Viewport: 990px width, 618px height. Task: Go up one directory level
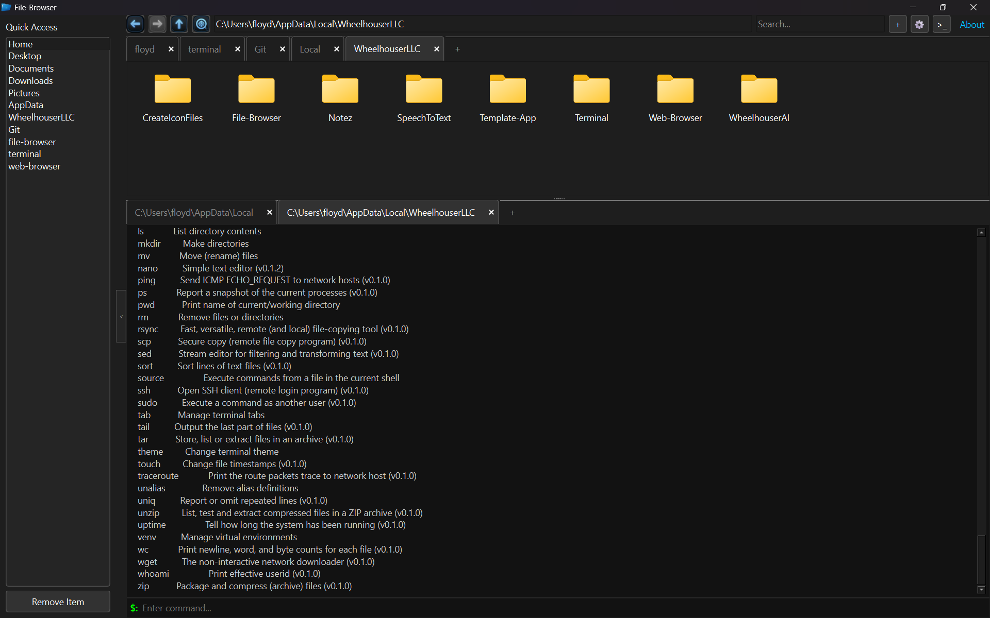point(179,24)
